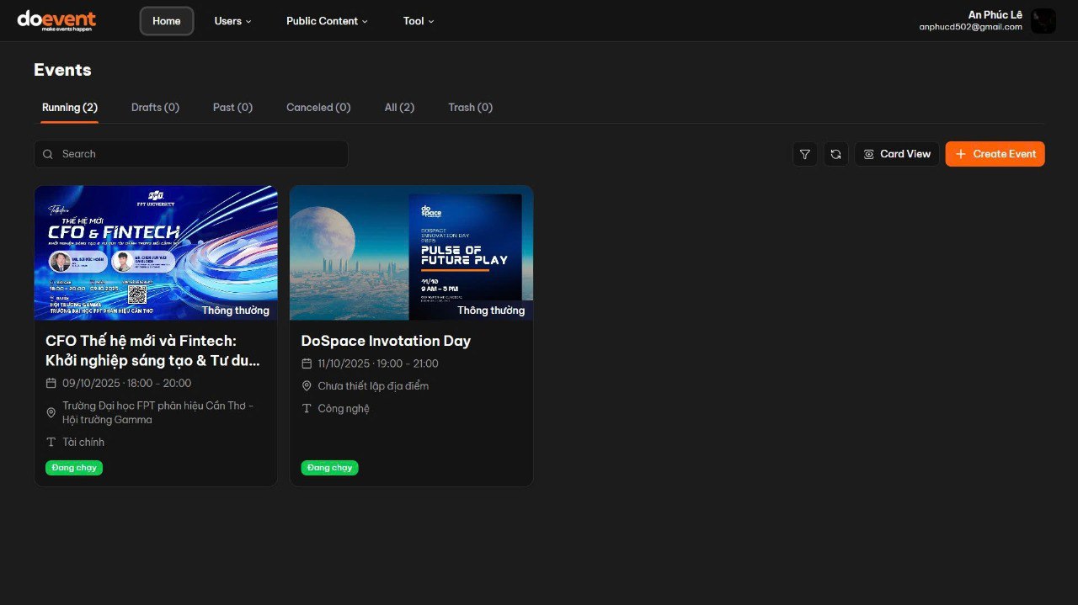This screenshot has width=1078, height=605.
Task: Toggle the Card View layout button
Action: pyautogui.click(x=897, y=154)
